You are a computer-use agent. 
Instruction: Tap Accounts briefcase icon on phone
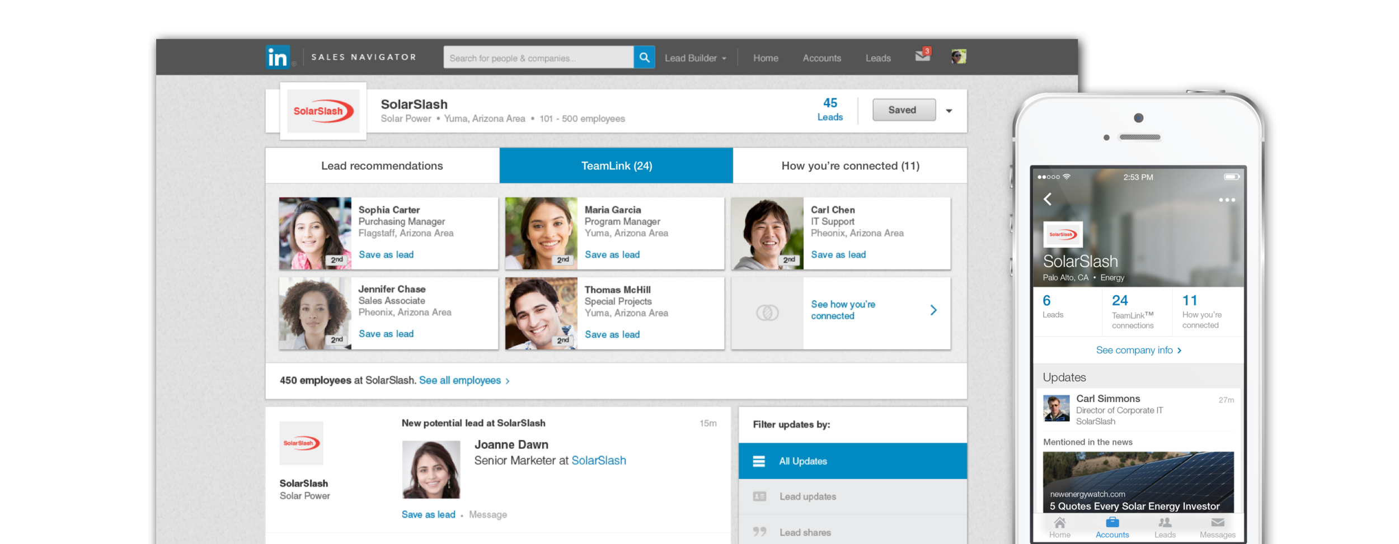[x=1112, y=522]
